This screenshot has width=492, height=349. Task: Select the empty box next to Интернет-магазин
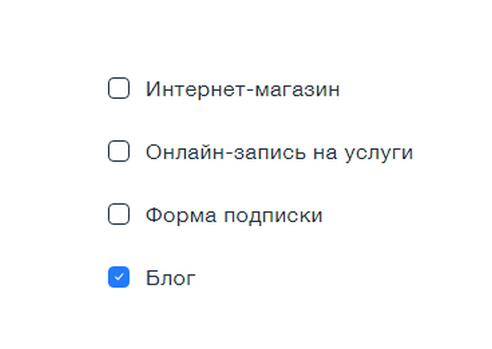click(119, 89)
